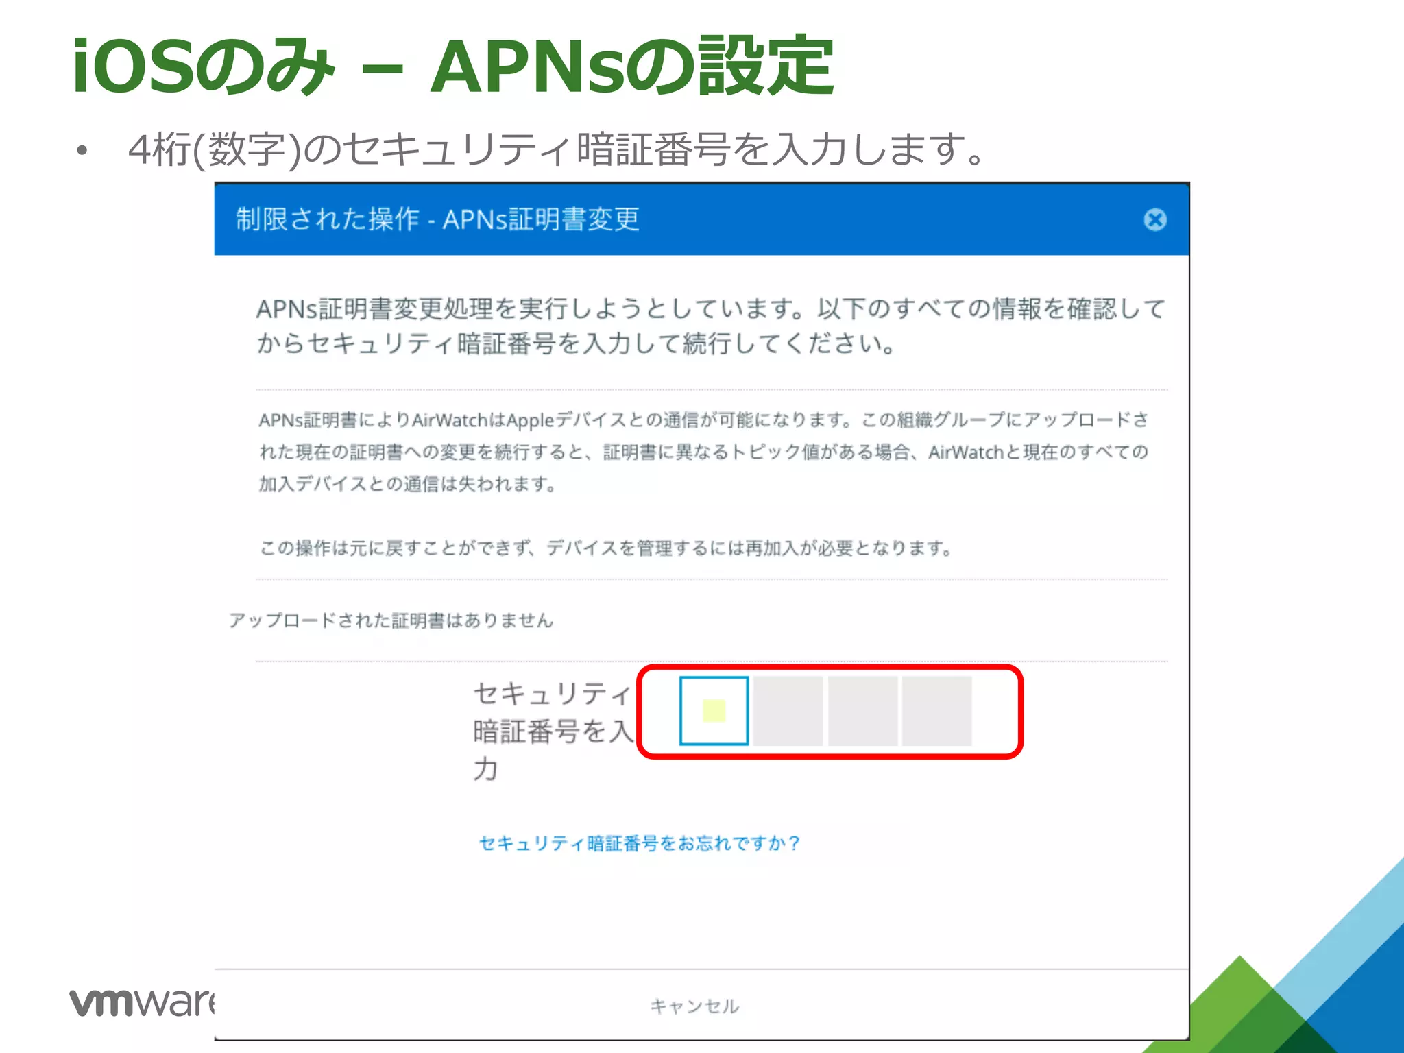Viewport: 1404px width, 1053px height.
Task: Click the text アップロードされた証明書はありません
Action: click(x=391, y=620)
